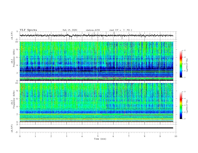198x153 pixels.
Task: Select the date text "Feb. 15, 2020"
Action: point(70,30)
